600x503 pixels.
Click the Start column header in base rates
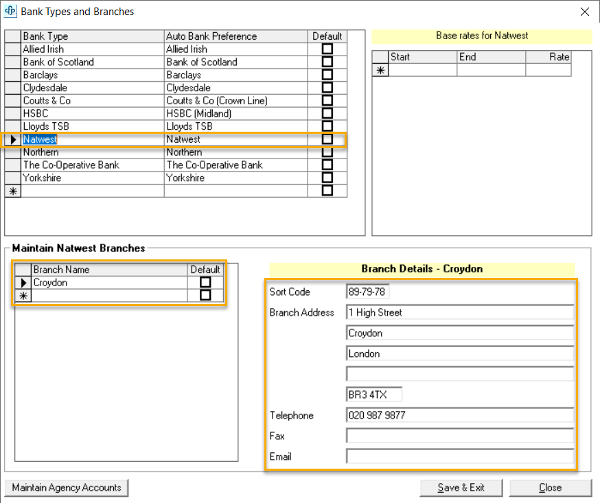422,57
